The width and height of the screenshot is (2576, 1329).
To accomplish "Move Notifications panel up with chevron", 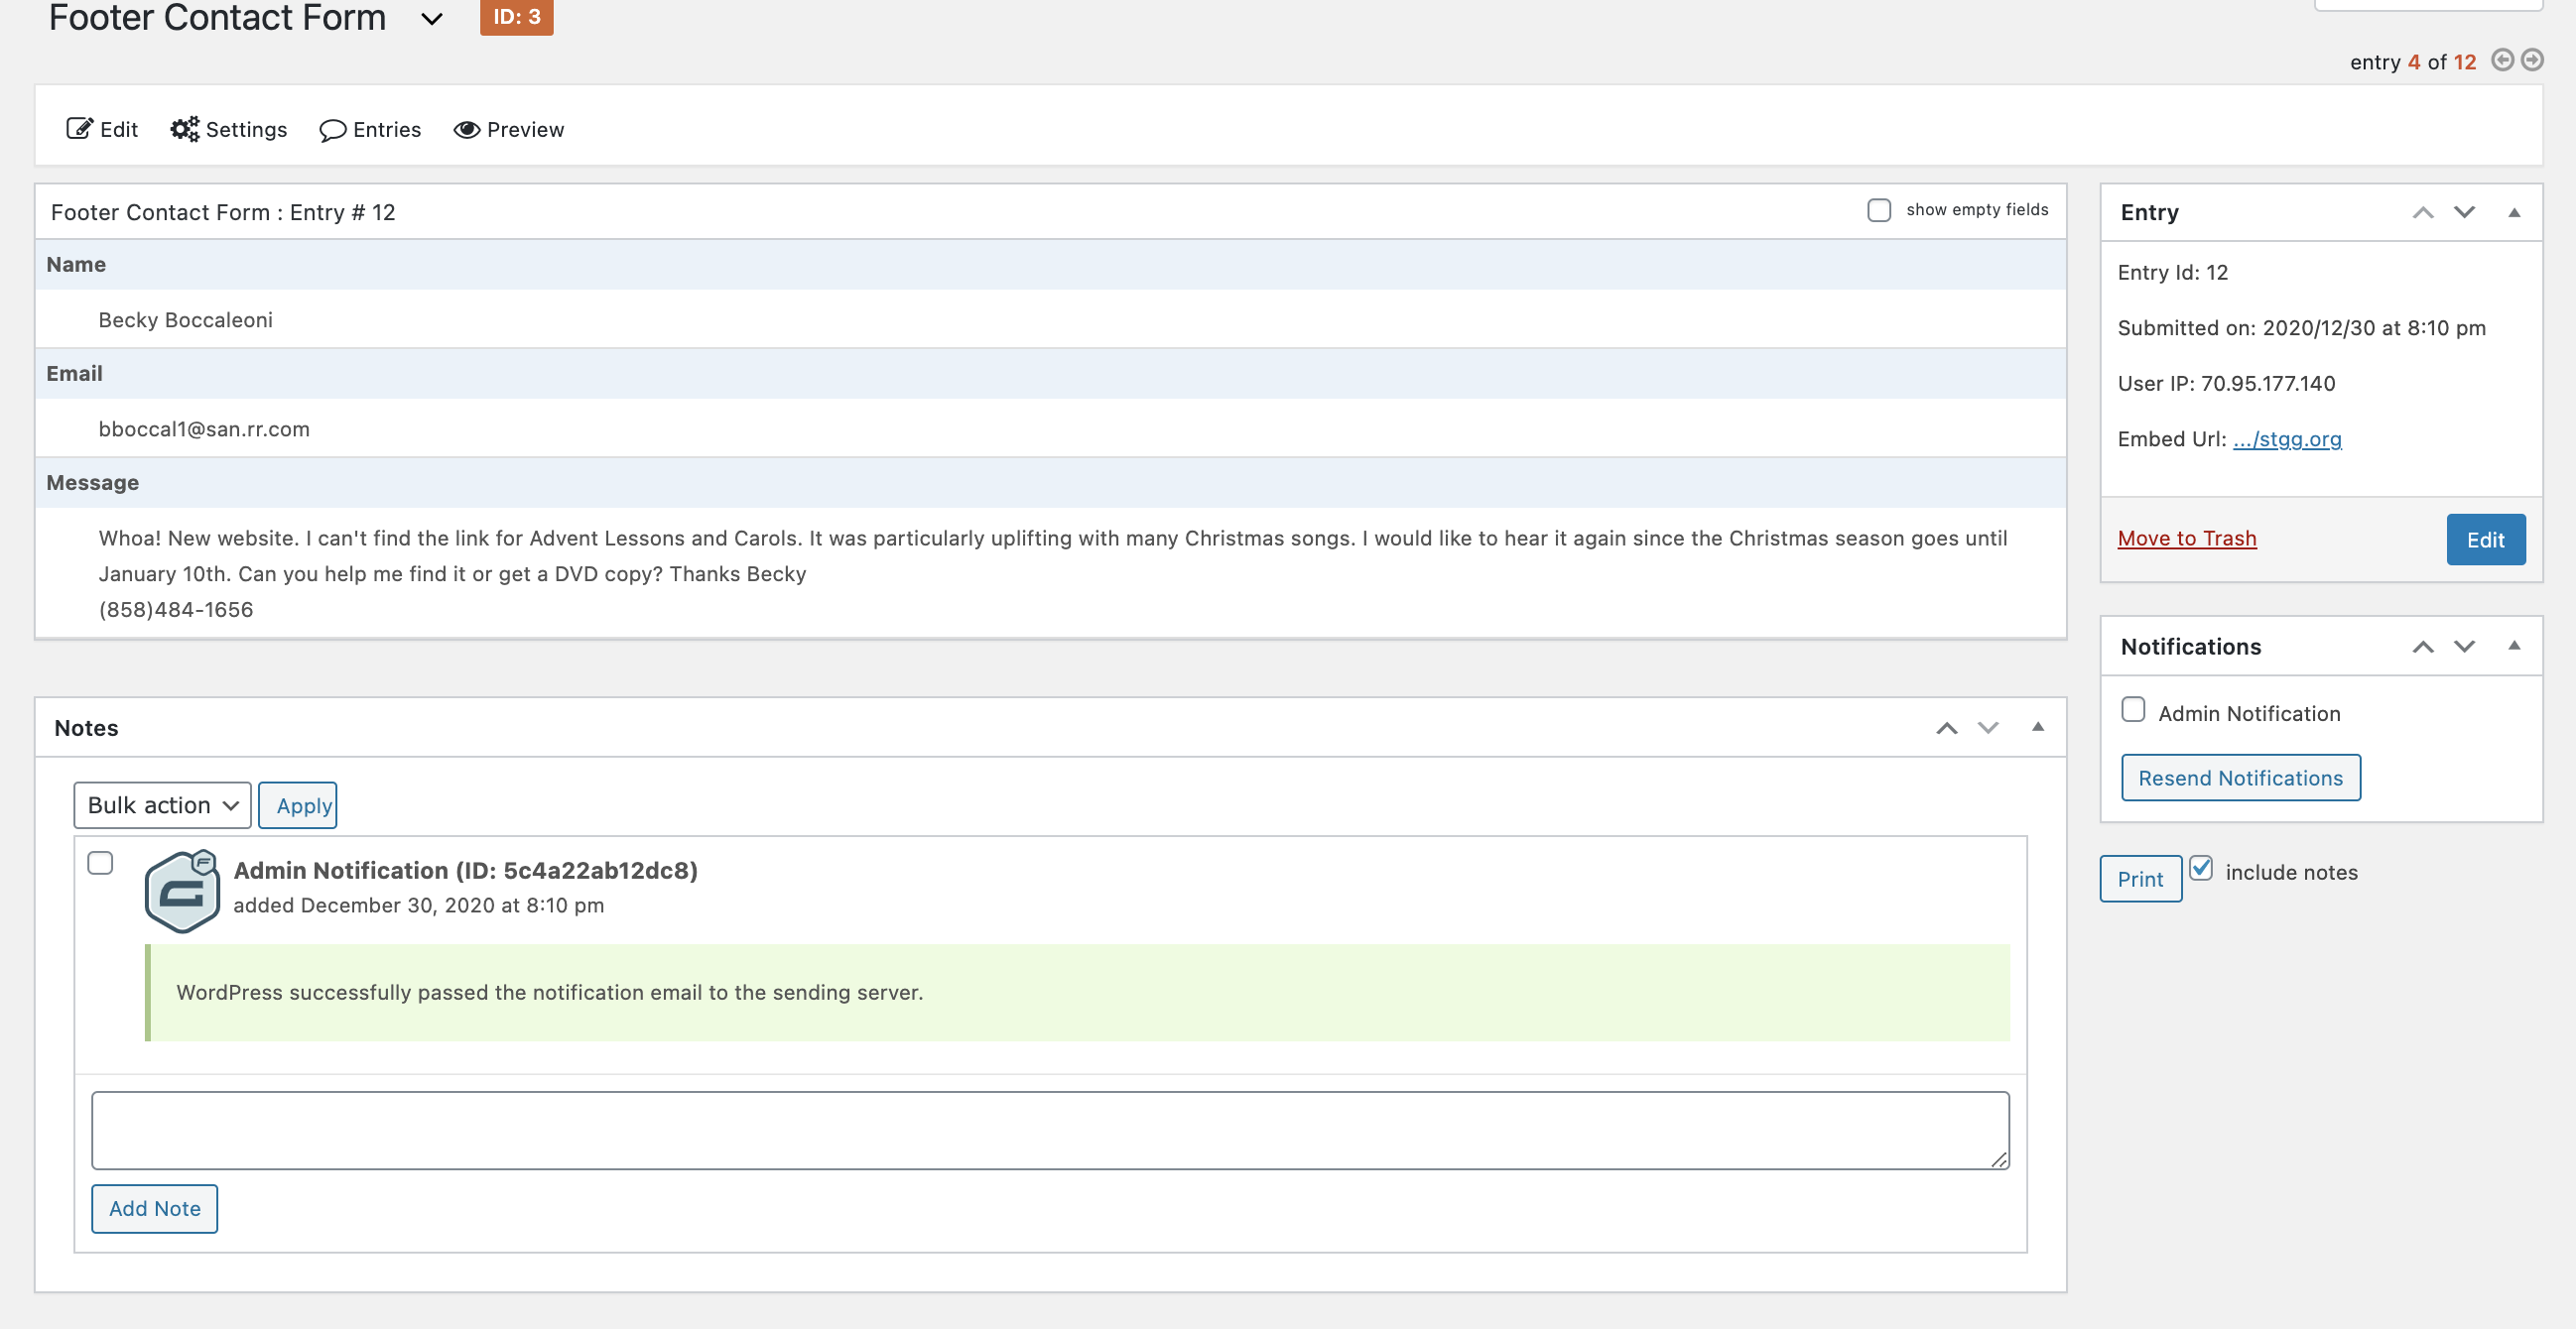I will [2422, 647].
